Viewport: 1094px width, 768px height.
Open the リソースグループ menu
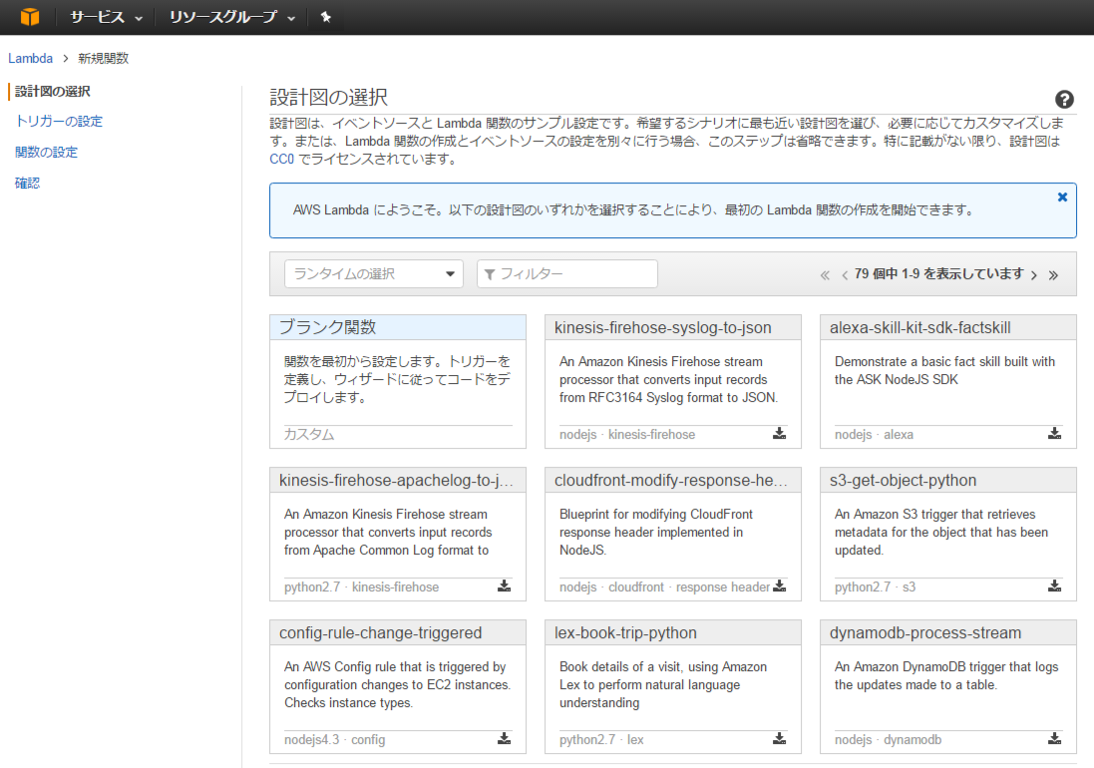click(x=232, y=17)
